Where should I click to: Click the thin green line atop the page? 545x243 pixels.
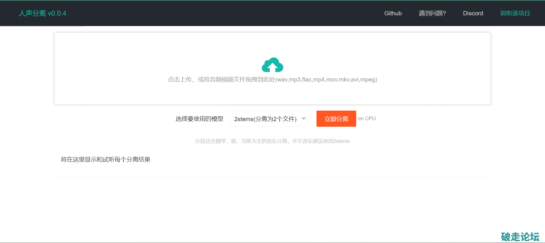(x=272, y=0)
